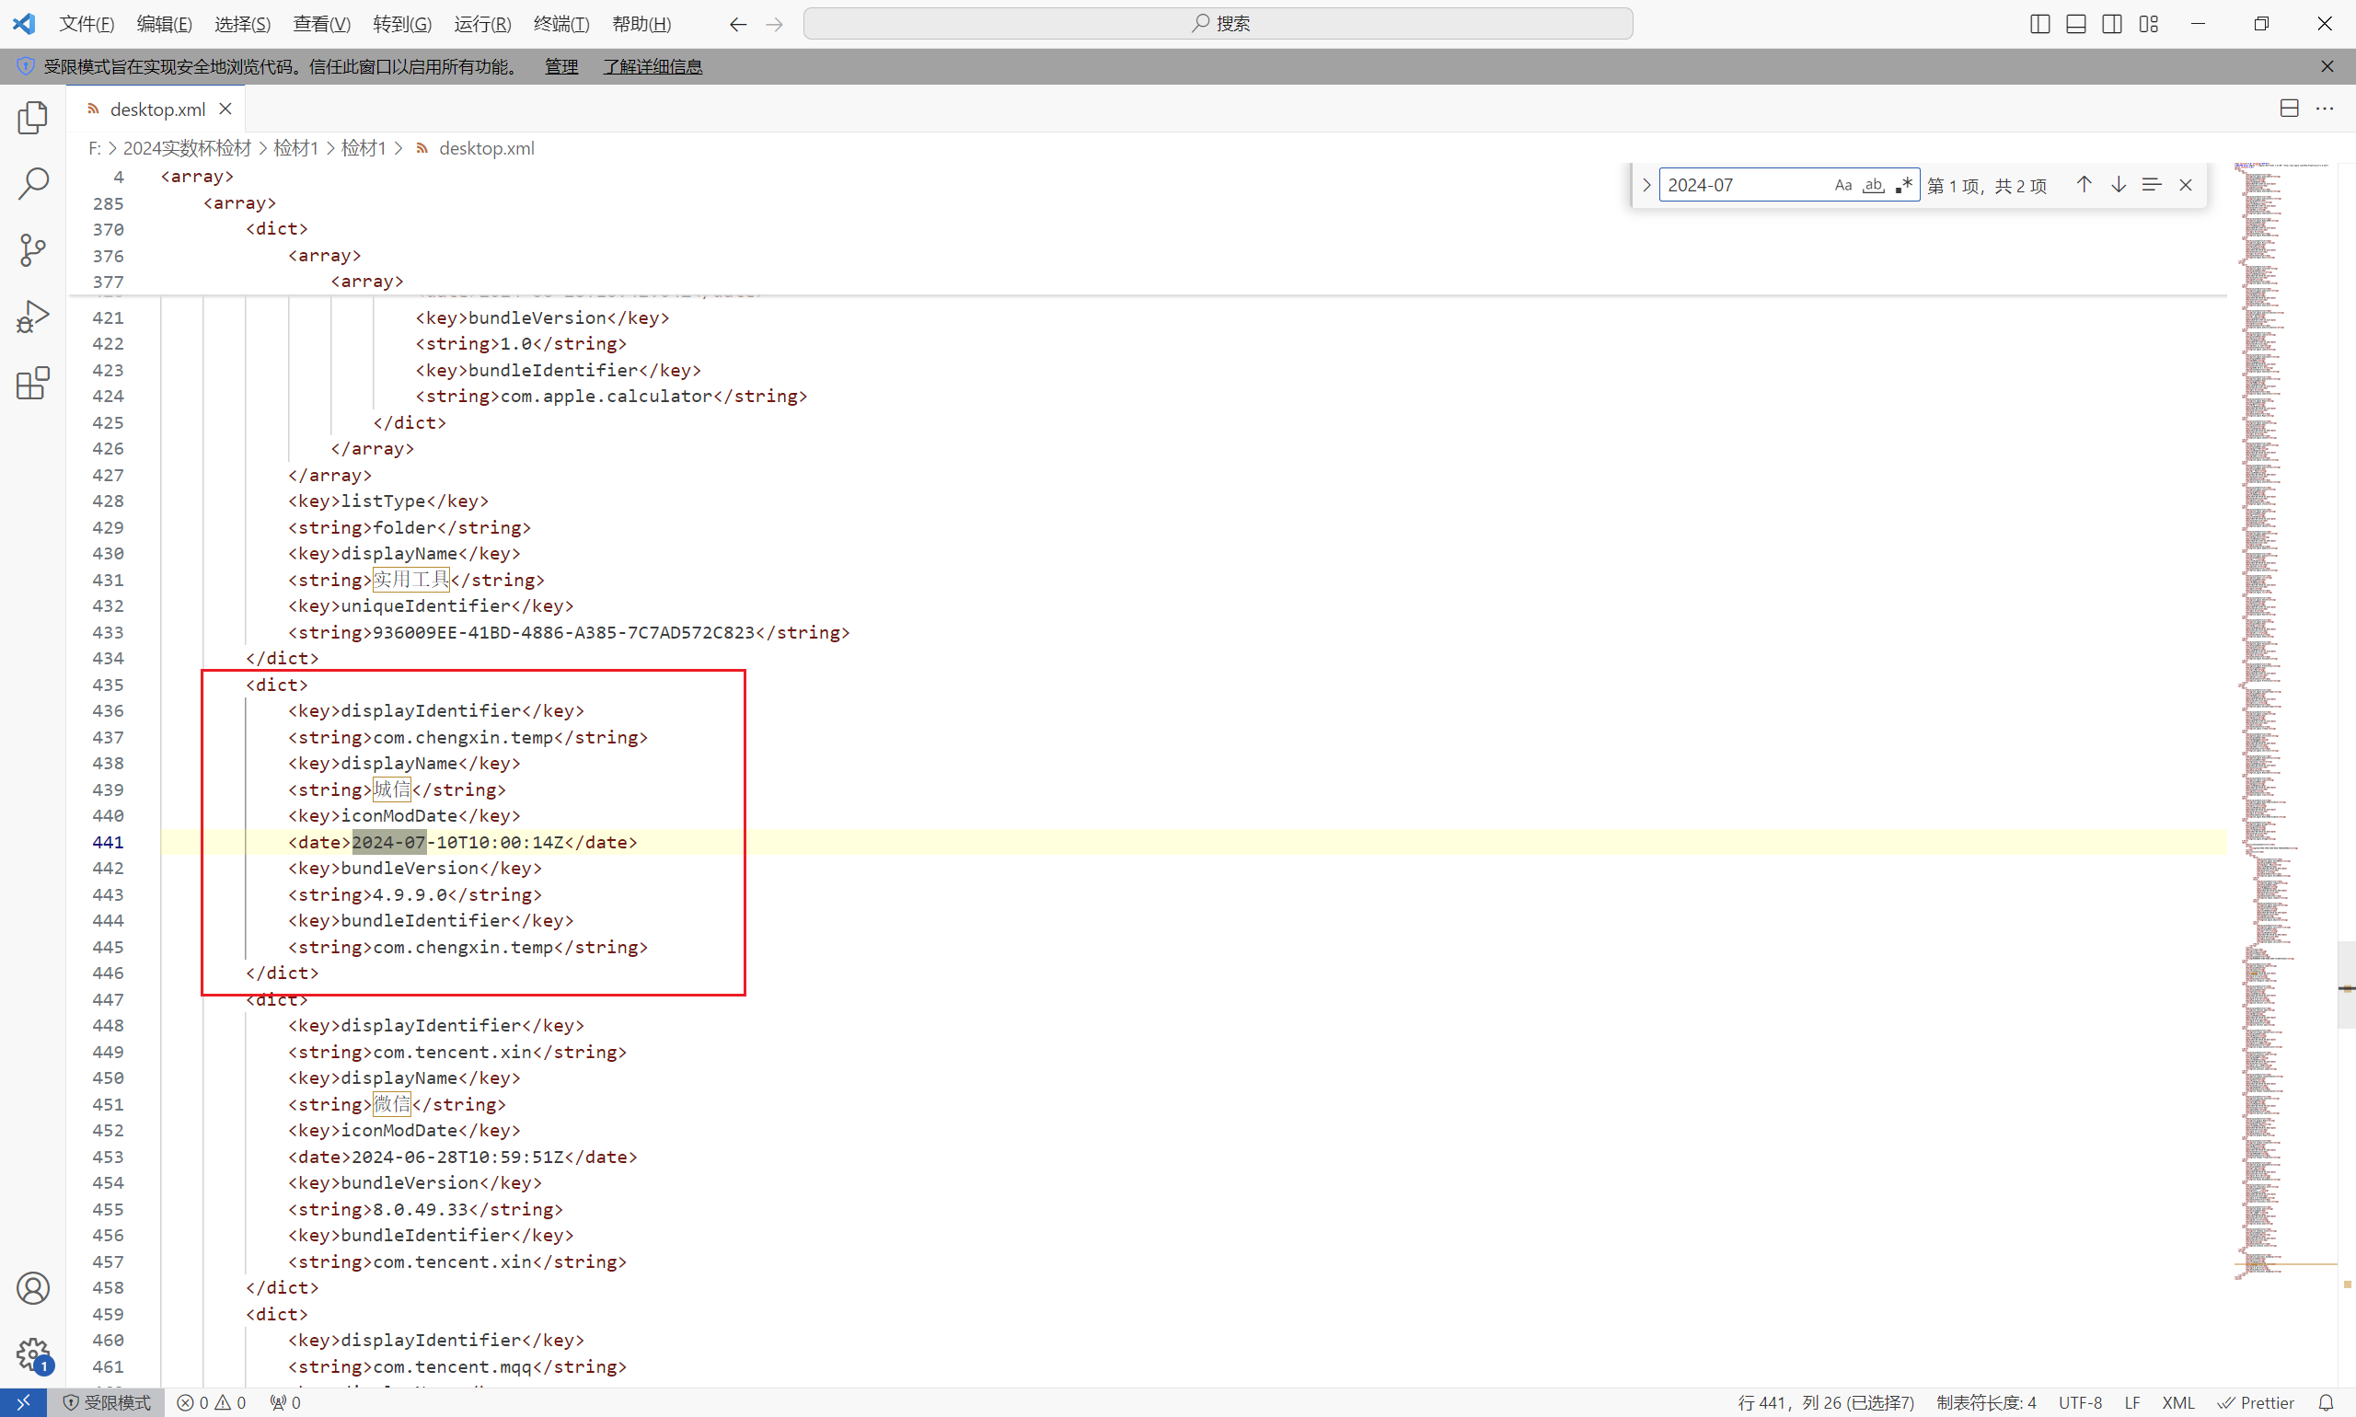This screenshot has width=2356, height=1417.
Task: Click the first 检材1 breadcrumb
Action: (x=295, y=148)
